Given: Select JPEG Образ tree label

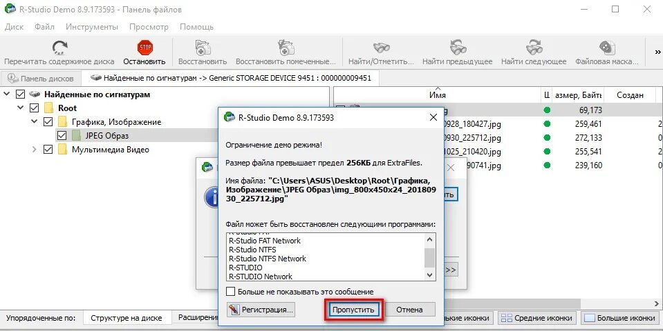Looking at the screenshot, I should pos(106,136).
